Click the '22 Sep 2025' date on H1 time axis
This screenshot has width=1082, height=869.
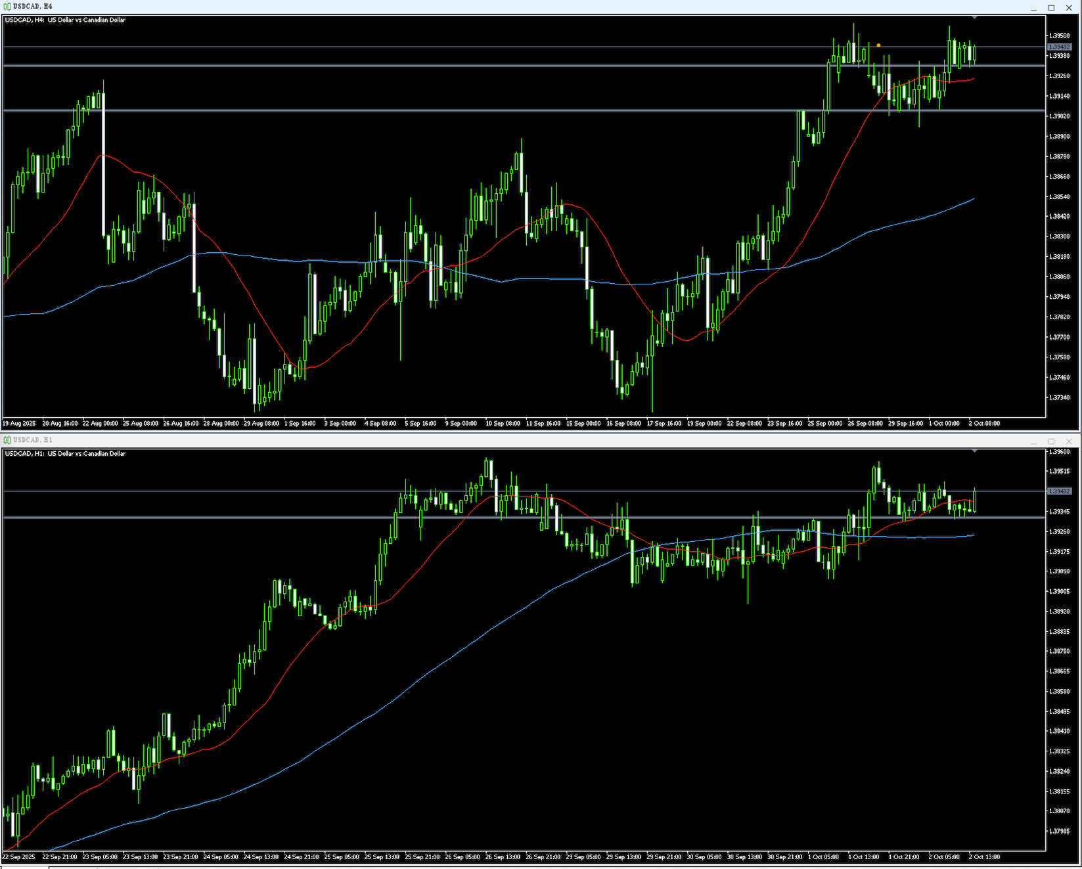(x=19, y=857)
